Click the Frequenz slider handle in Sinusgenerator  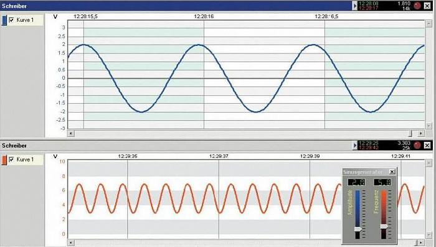384,226
